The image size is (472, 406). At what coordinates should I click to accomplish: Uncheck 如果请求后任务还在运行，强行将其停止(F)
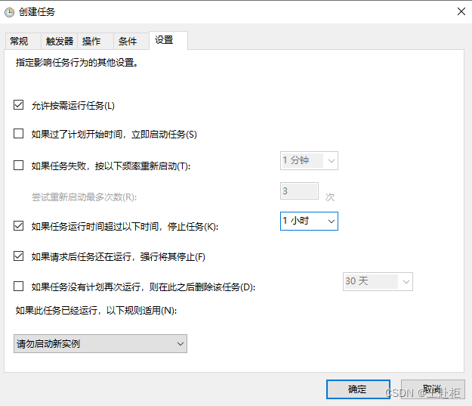[x=18, y=256]
